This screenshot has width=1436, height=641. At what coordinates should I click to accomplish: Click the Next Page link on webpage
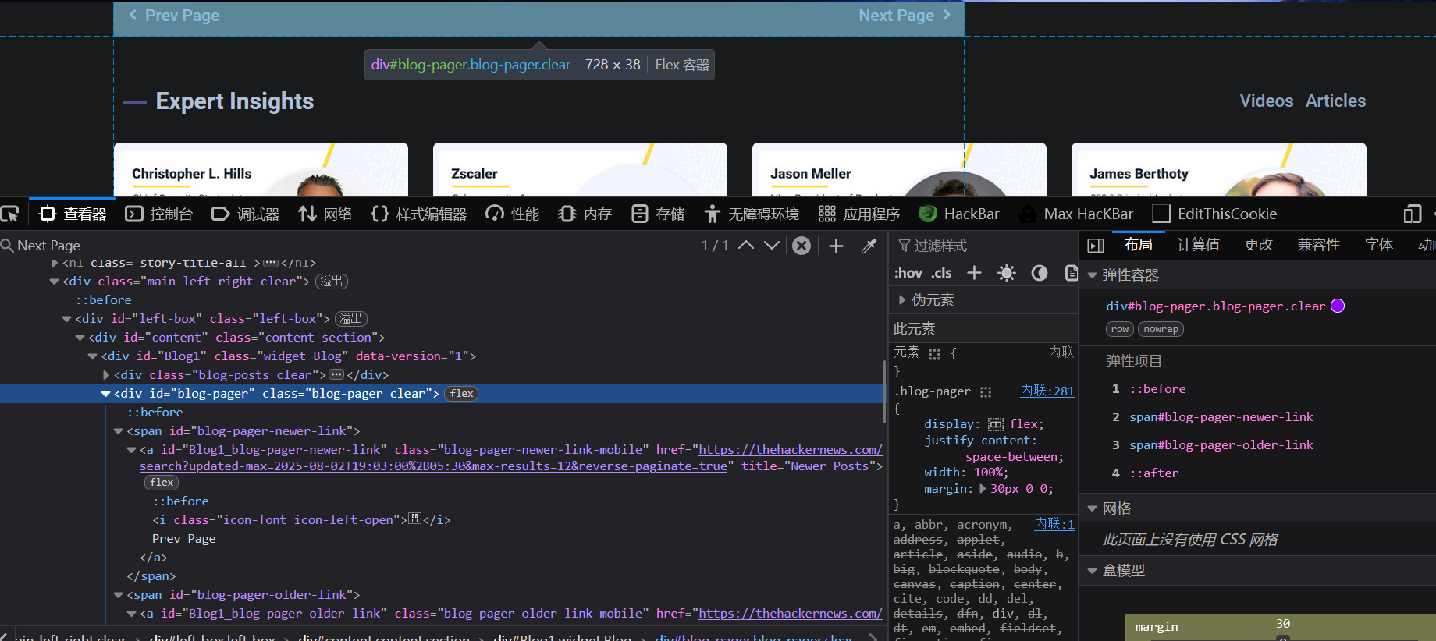pyautogui.click(x=905, y=16)
